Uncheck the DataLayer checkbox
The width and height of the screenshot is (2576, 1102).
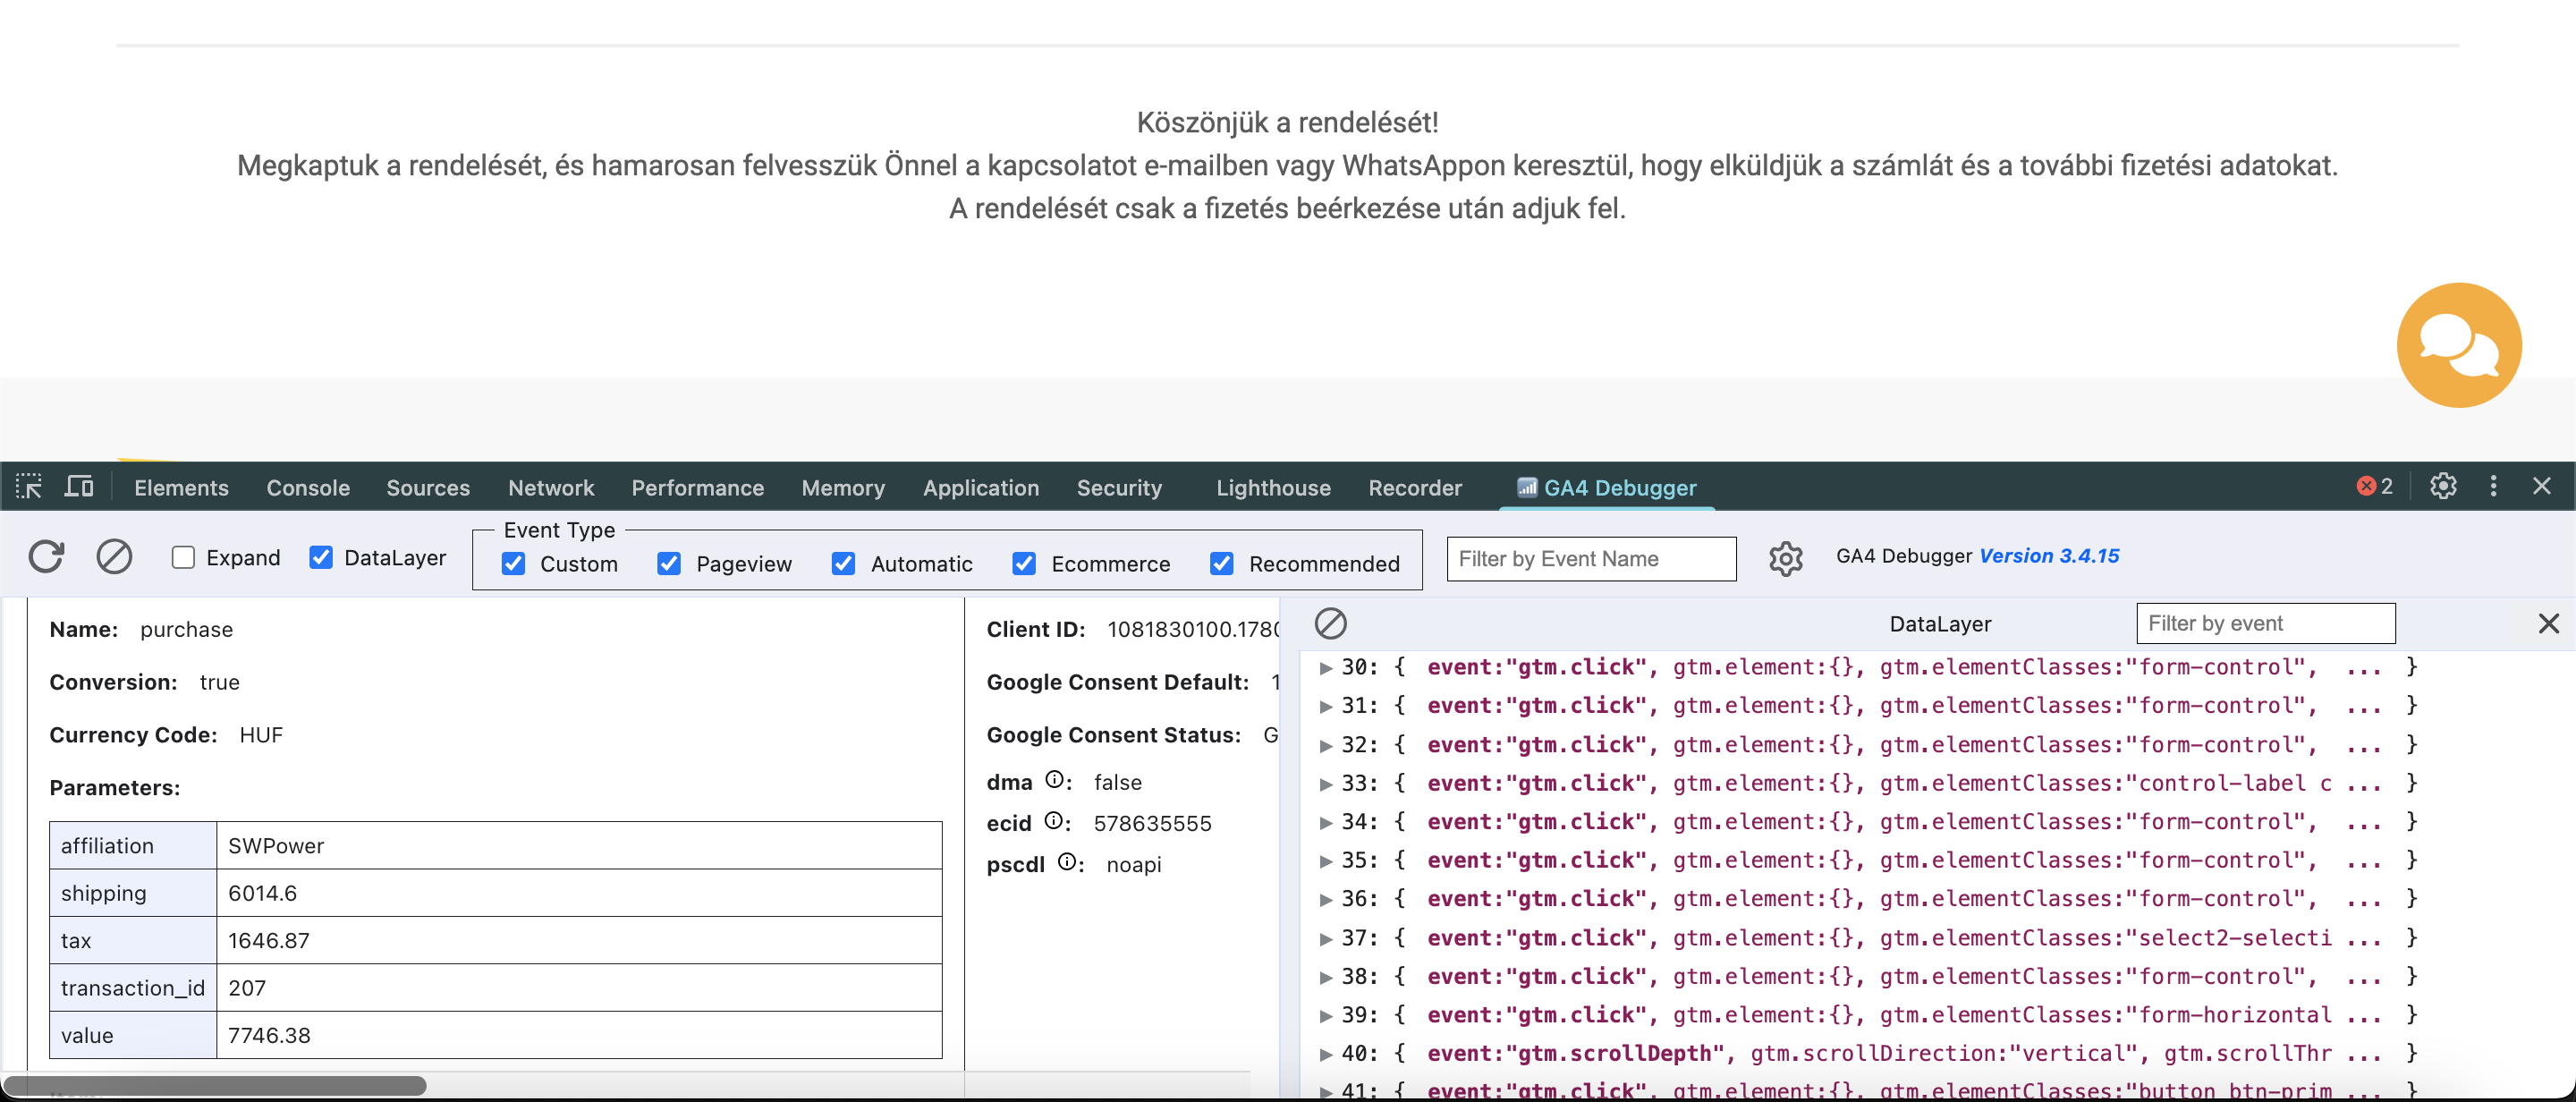coord(321,557)
